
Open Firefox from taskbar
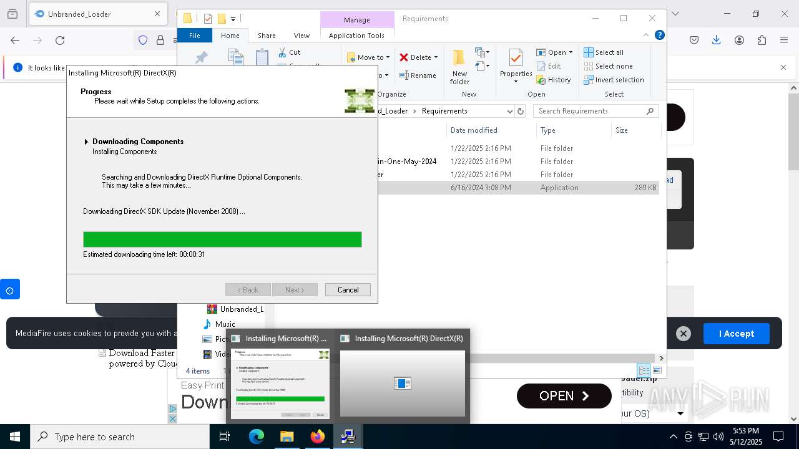pyautogui.click(x=318, y=437)
